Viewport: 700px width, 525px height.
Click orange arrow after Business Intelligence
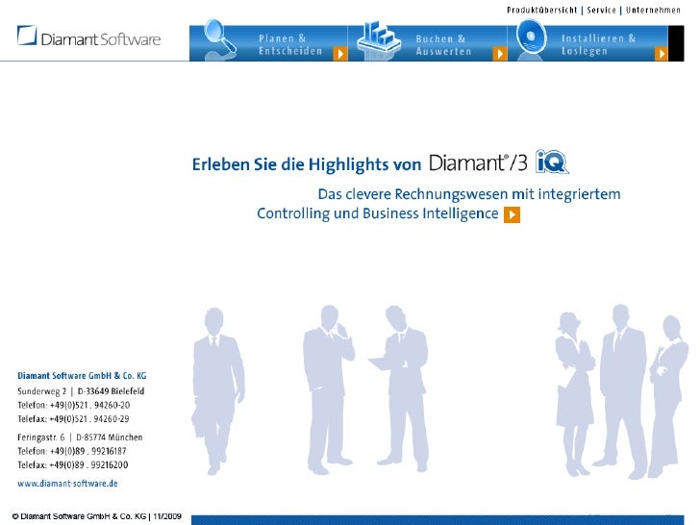pos(512,214)
